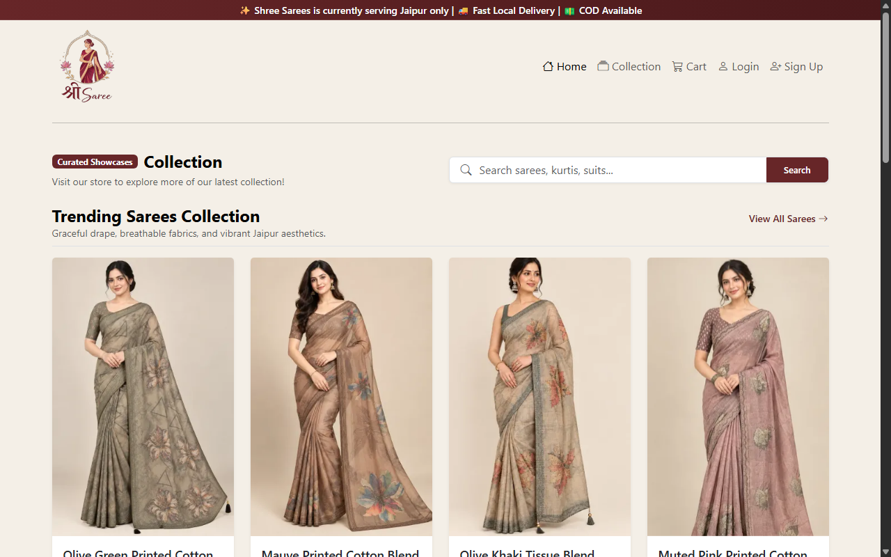Click the Login person icon
The image size is (891, 557).
coord(723,66)
